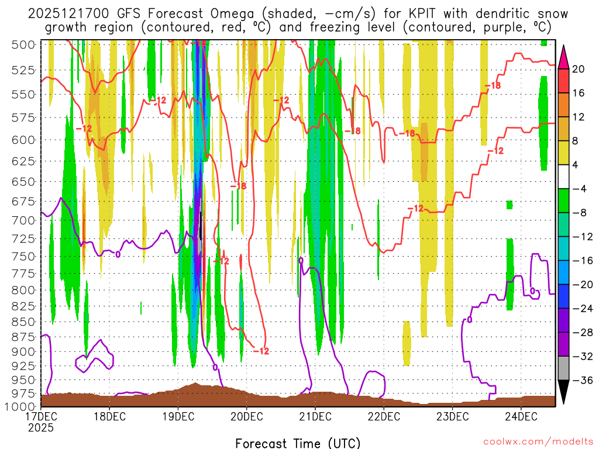The image size is (599, 449).
Task: Click the 20 value on the color bar
Action: click(578, 69)
